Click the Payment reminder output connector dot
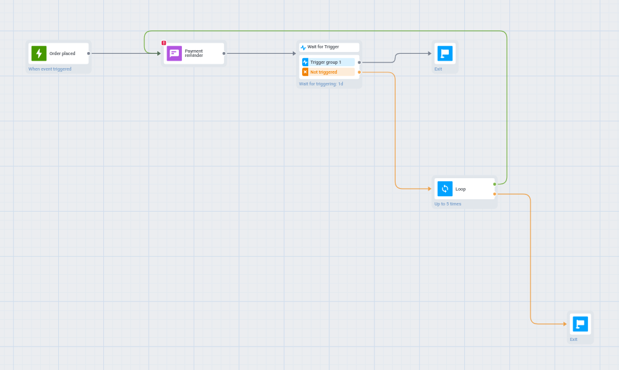 point(224,53)
